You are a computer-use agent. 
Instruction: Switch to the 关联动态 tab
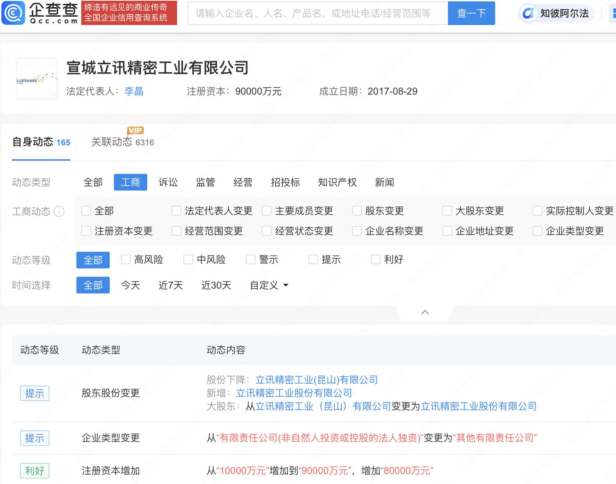tap(122, 142)
